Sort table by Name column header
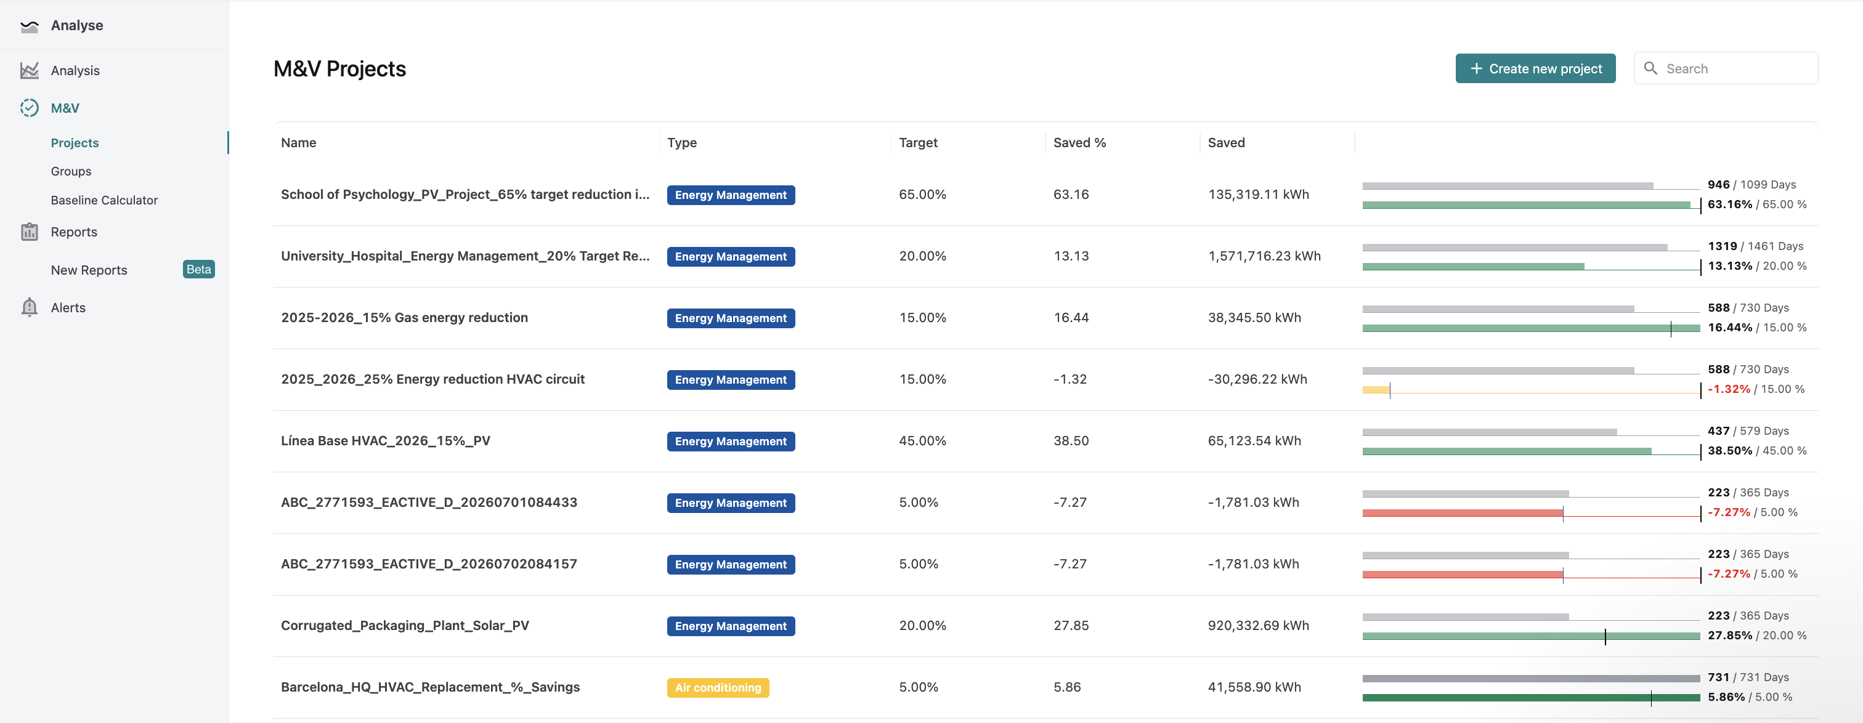Screen dimensions: 1863x723 (299, 142)
